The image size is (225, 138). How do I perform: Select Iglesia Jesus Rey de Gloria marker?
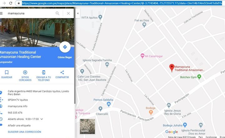pos(169,105)
